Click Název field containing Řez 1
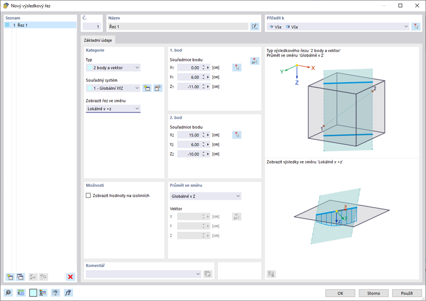The height and width of the screenshot is (301, 426). 178,26
